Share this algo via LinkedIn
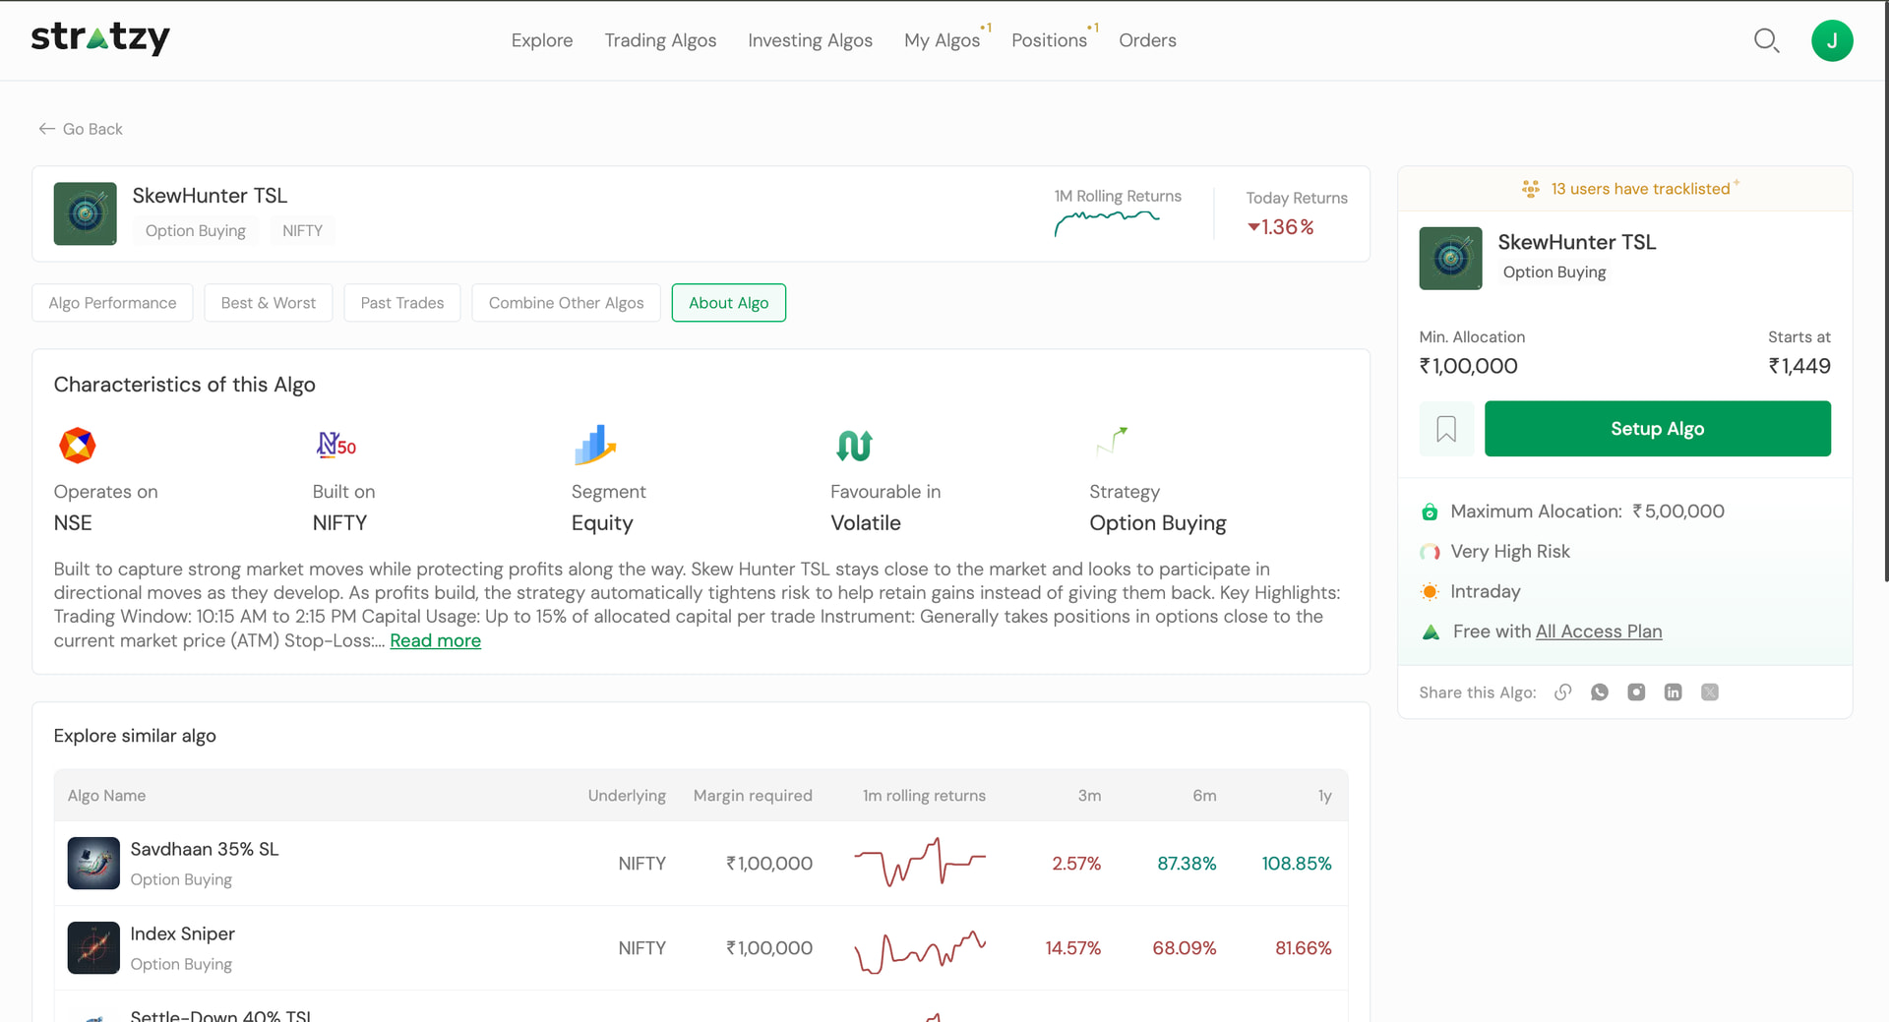The width and height of the screenshot is (1889, 1022). pos(1673,692)
